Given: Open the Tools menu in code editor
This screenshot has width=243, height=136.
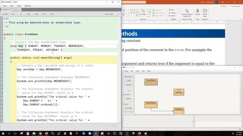Looking at the screenshot, I should [x=19, y=6].
